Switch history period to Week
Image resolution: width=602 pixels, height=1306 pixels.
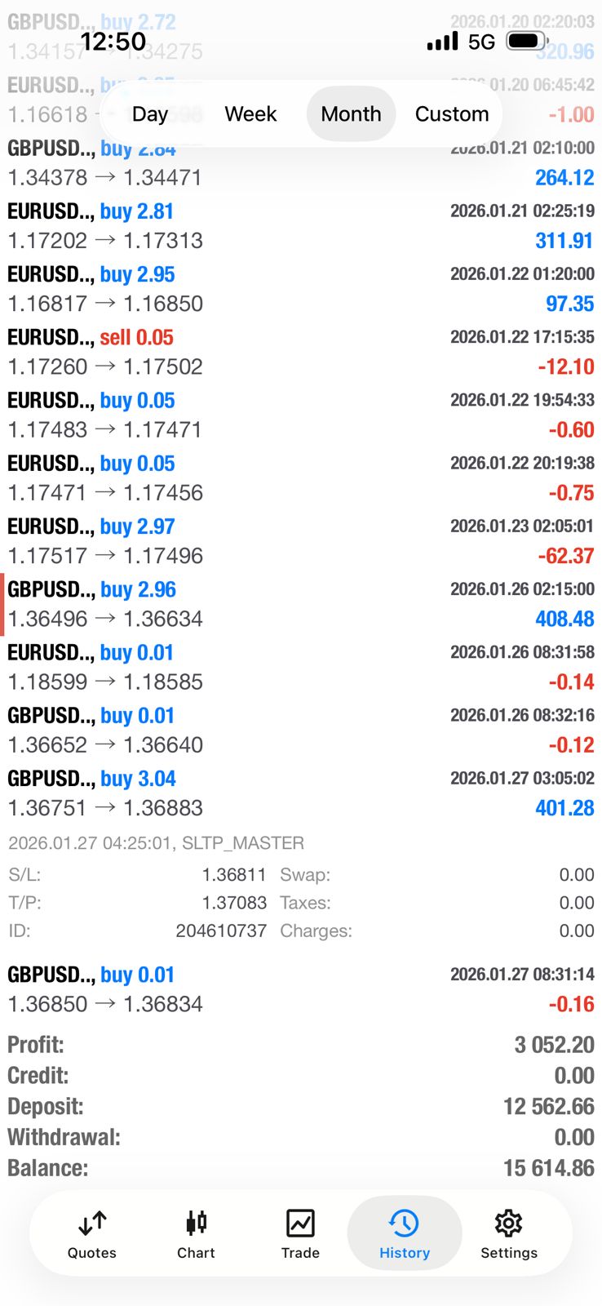250,114
